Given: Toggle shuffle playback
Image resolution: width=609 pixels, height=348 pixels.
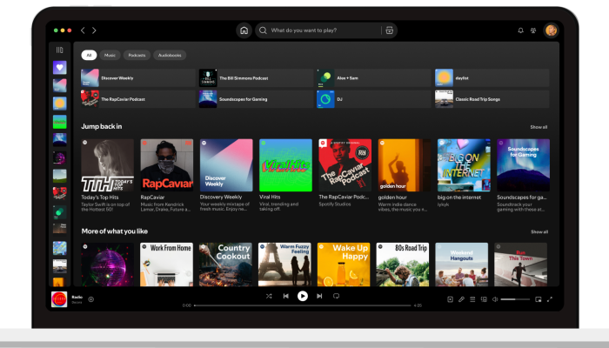Looking at the screenshot, I should click(269, 296).
